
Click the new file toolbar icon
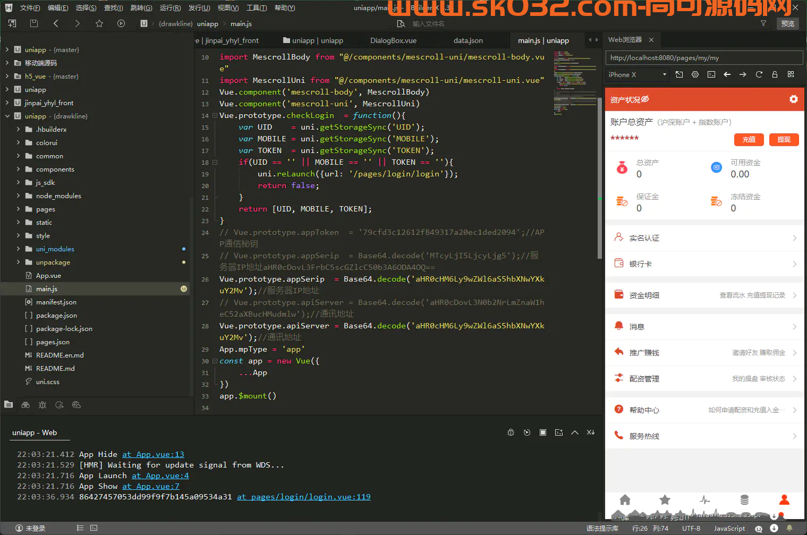point(12,23)
